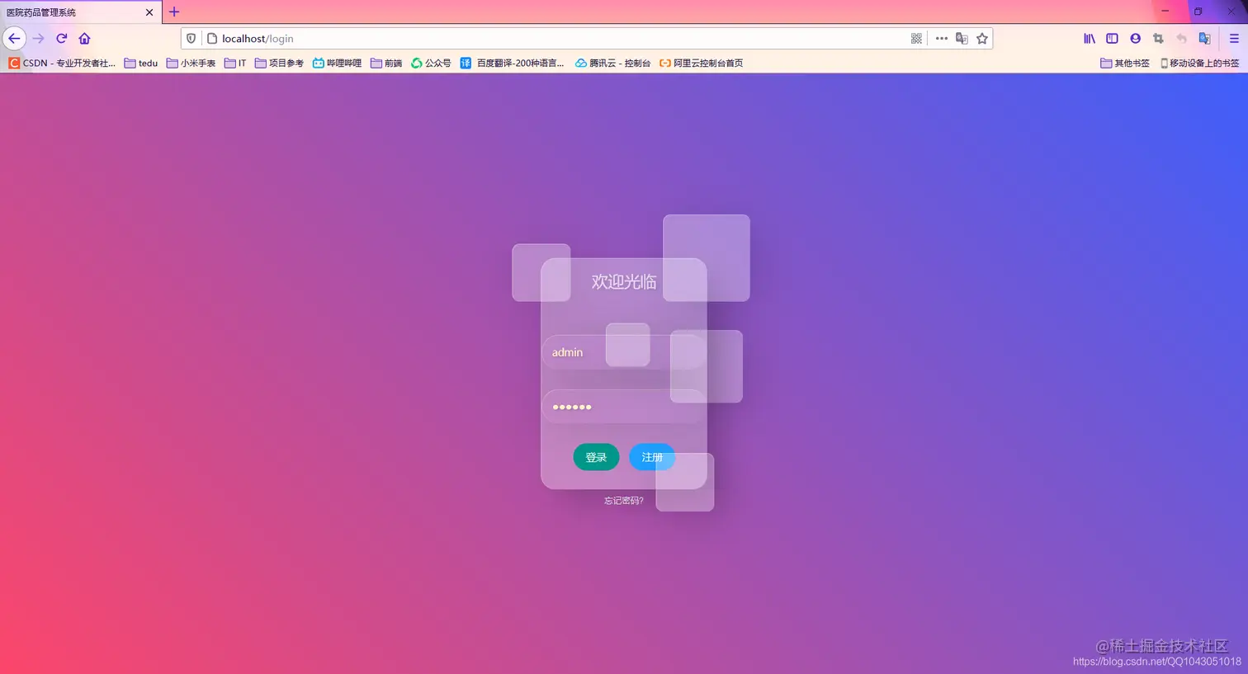Open the 腾讯云 控制台 bookmark

click(x=613, y=63)
